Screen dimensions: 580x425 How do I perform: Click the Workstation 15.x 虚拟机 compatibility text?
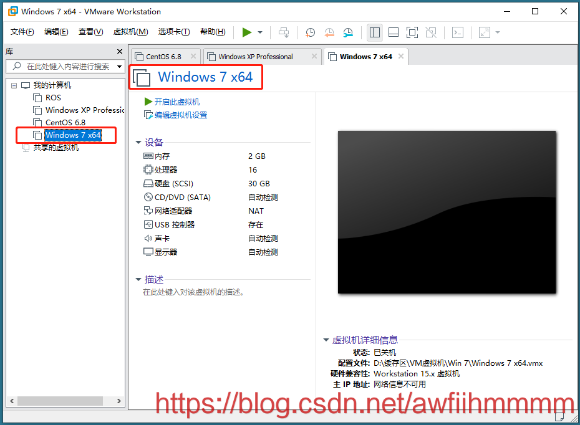click(417, 374)
